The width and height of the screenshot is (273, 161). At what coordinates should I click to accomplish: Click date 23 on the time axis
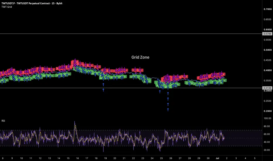coord(143,158)
